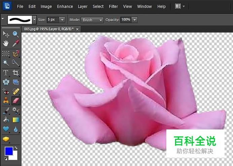Select the Quick Selection tool
The width and height of the screenshot is (233, 166).
pos(15,63)
